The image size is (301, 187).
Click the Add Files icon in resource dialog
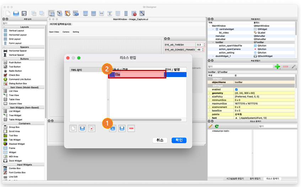click(x=122, y=128)
